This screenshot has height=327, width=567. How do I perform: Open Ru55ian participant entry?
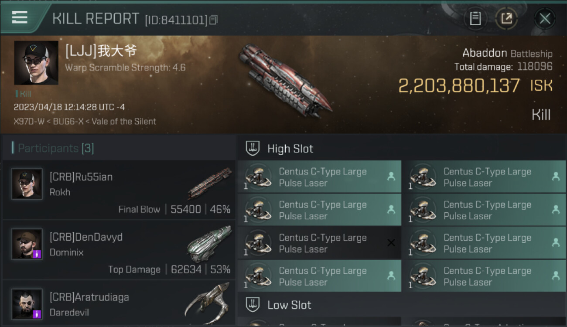click(x=119, y=190)
